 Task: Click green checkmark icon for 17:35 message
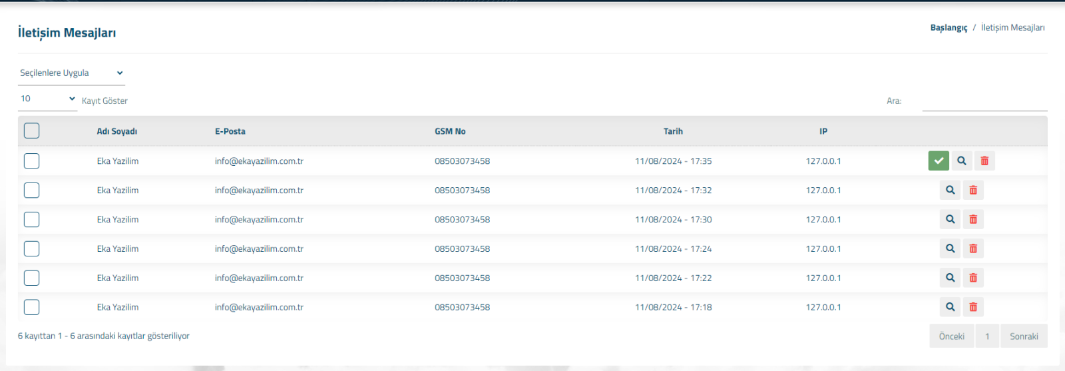pos(939,161)
